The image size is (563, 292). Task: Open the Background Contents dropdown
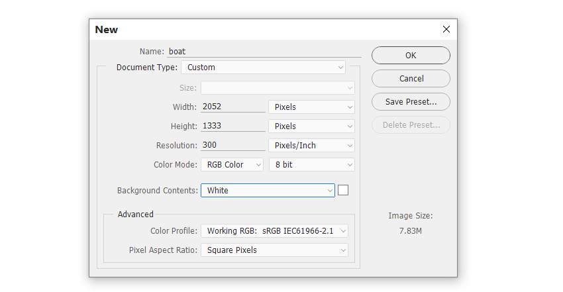pyautogui.click(x=268, y=191)
